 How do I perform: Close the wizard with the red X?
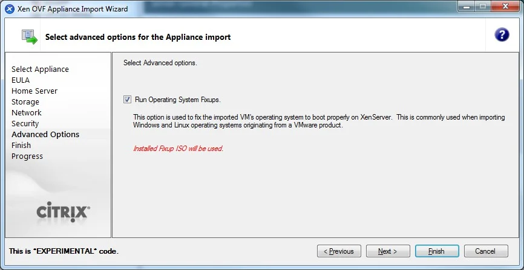click(505, 6)
